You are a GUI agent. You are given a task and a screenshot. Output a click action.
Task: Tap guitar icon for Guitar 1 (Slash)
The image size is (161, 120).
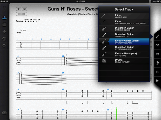pyautogui.click(x=104, y=29)
